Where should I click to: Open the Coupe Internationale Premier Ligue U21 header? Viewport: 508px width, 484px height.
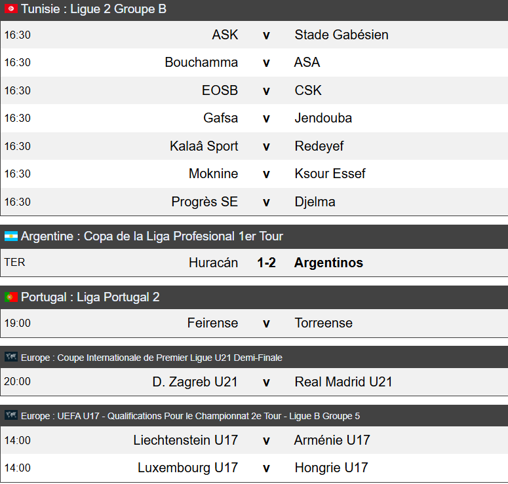152,358
